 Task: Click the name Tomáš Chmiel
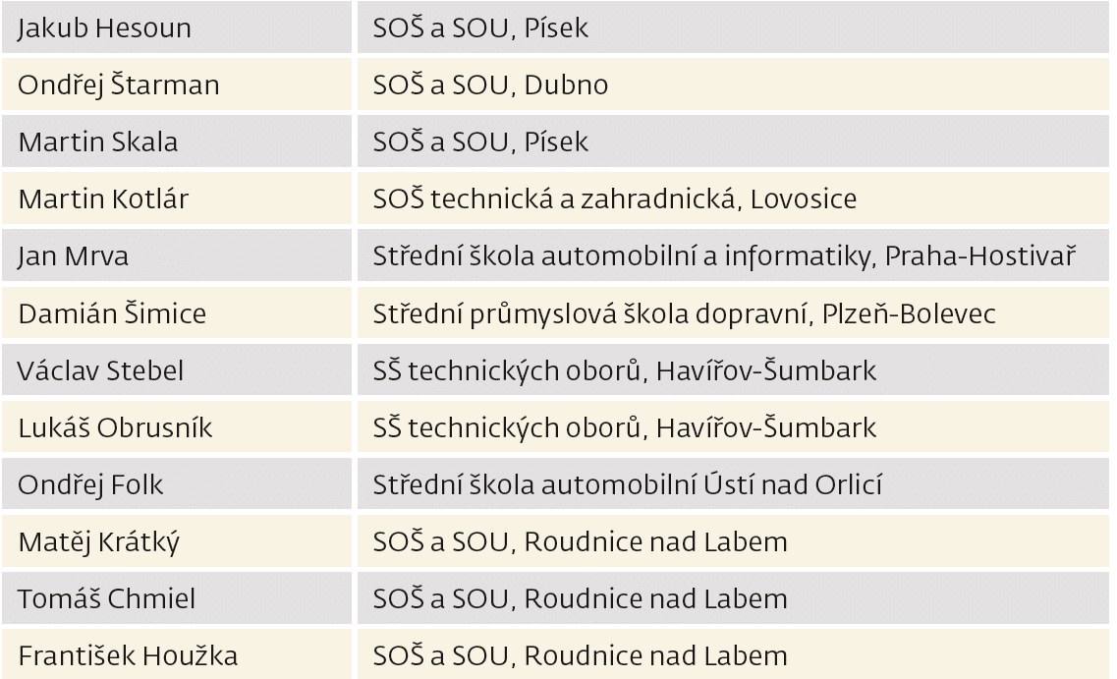(106, 598)
